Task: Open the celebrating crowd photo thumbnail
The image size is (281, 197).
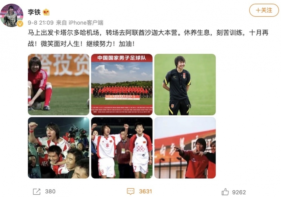Action: pos(59,148)
